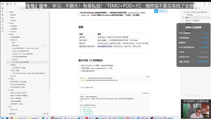Click the copy-documents ribbon icon
This screenshot has height=119, width=211.
[x=2, y=21]
